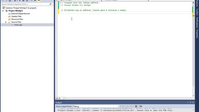The image size is (199, 112).
Task: Collapse the Source Files folder
Action: click(x=6, y=22)
